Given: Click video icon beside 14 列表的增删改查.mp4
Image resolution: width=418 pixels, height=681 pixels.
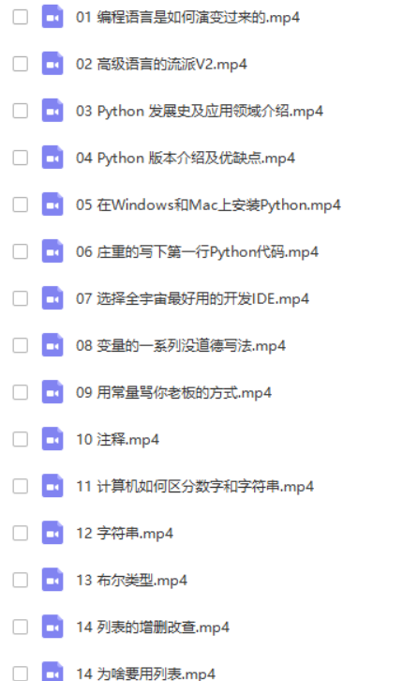Looking at the screenshot, I should pos(52,627).
